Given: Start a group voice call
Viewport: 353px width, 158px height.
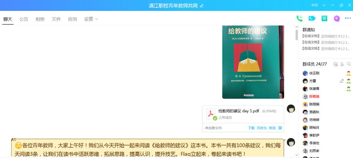Looking at the screenshot, I should tap(299, 18).
